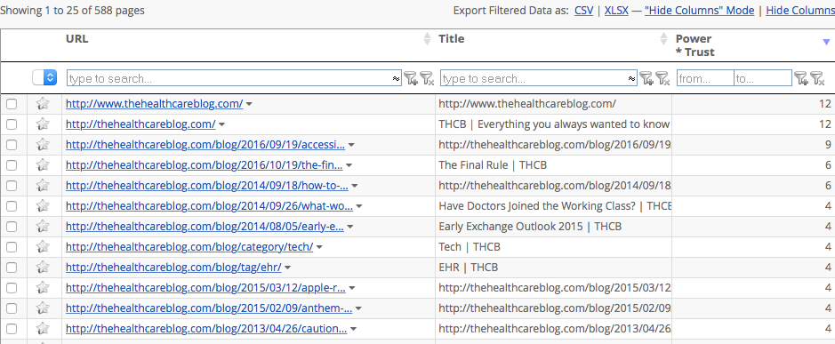Star the 2015/02/09/anthem row
The image size is (835, 344).
click(x=43, y=308)
